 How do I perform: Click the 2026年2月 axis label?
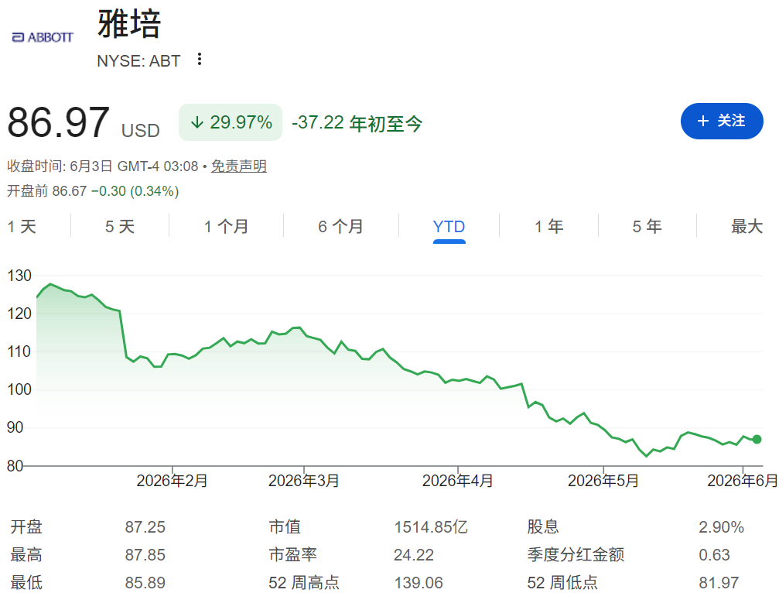[172, 481]
